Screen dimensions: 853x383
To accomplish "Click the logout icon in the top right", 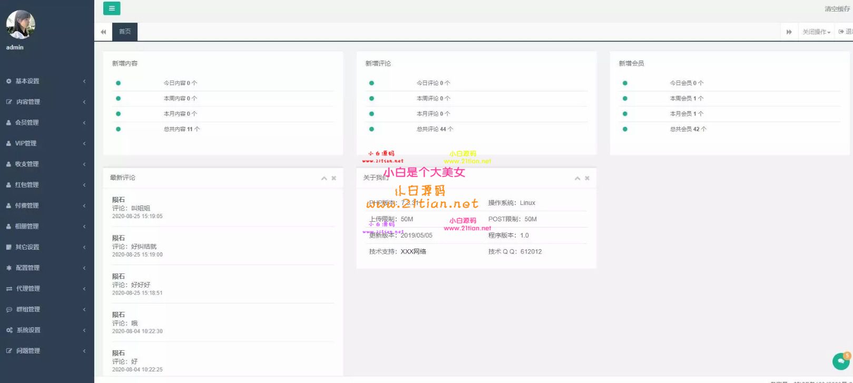I will tap(841, 32).
